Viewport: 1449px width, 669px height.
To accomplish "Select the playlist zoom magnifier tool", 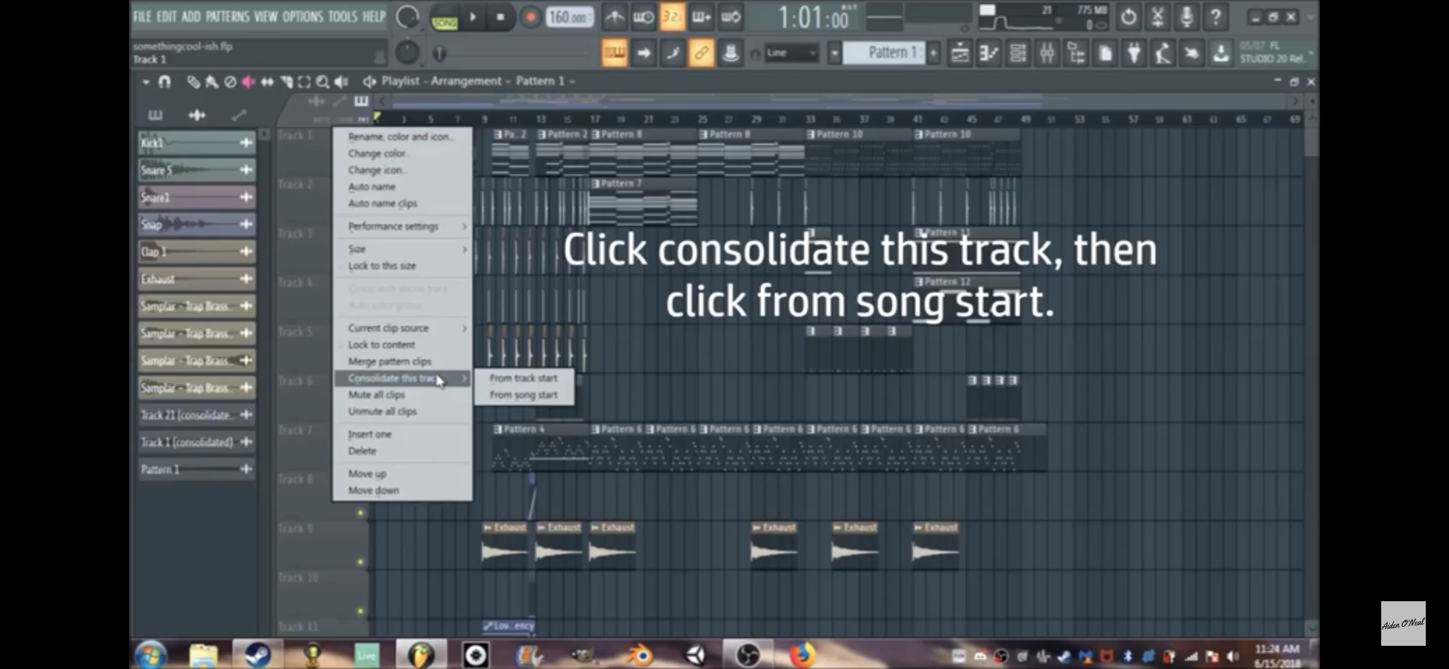I will [322, 81].
